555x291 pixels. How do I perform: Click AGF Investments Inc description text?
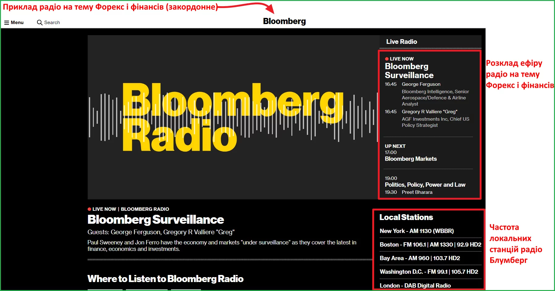[x=435, y=122]
